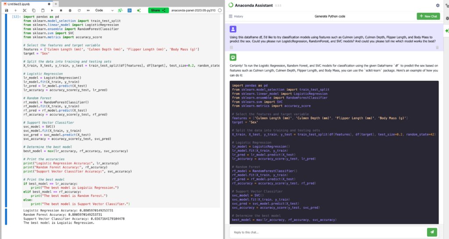Save the notebook with the floppy disk icon
The height and width of the screenshot is (239, 449).
coord(7,11)
